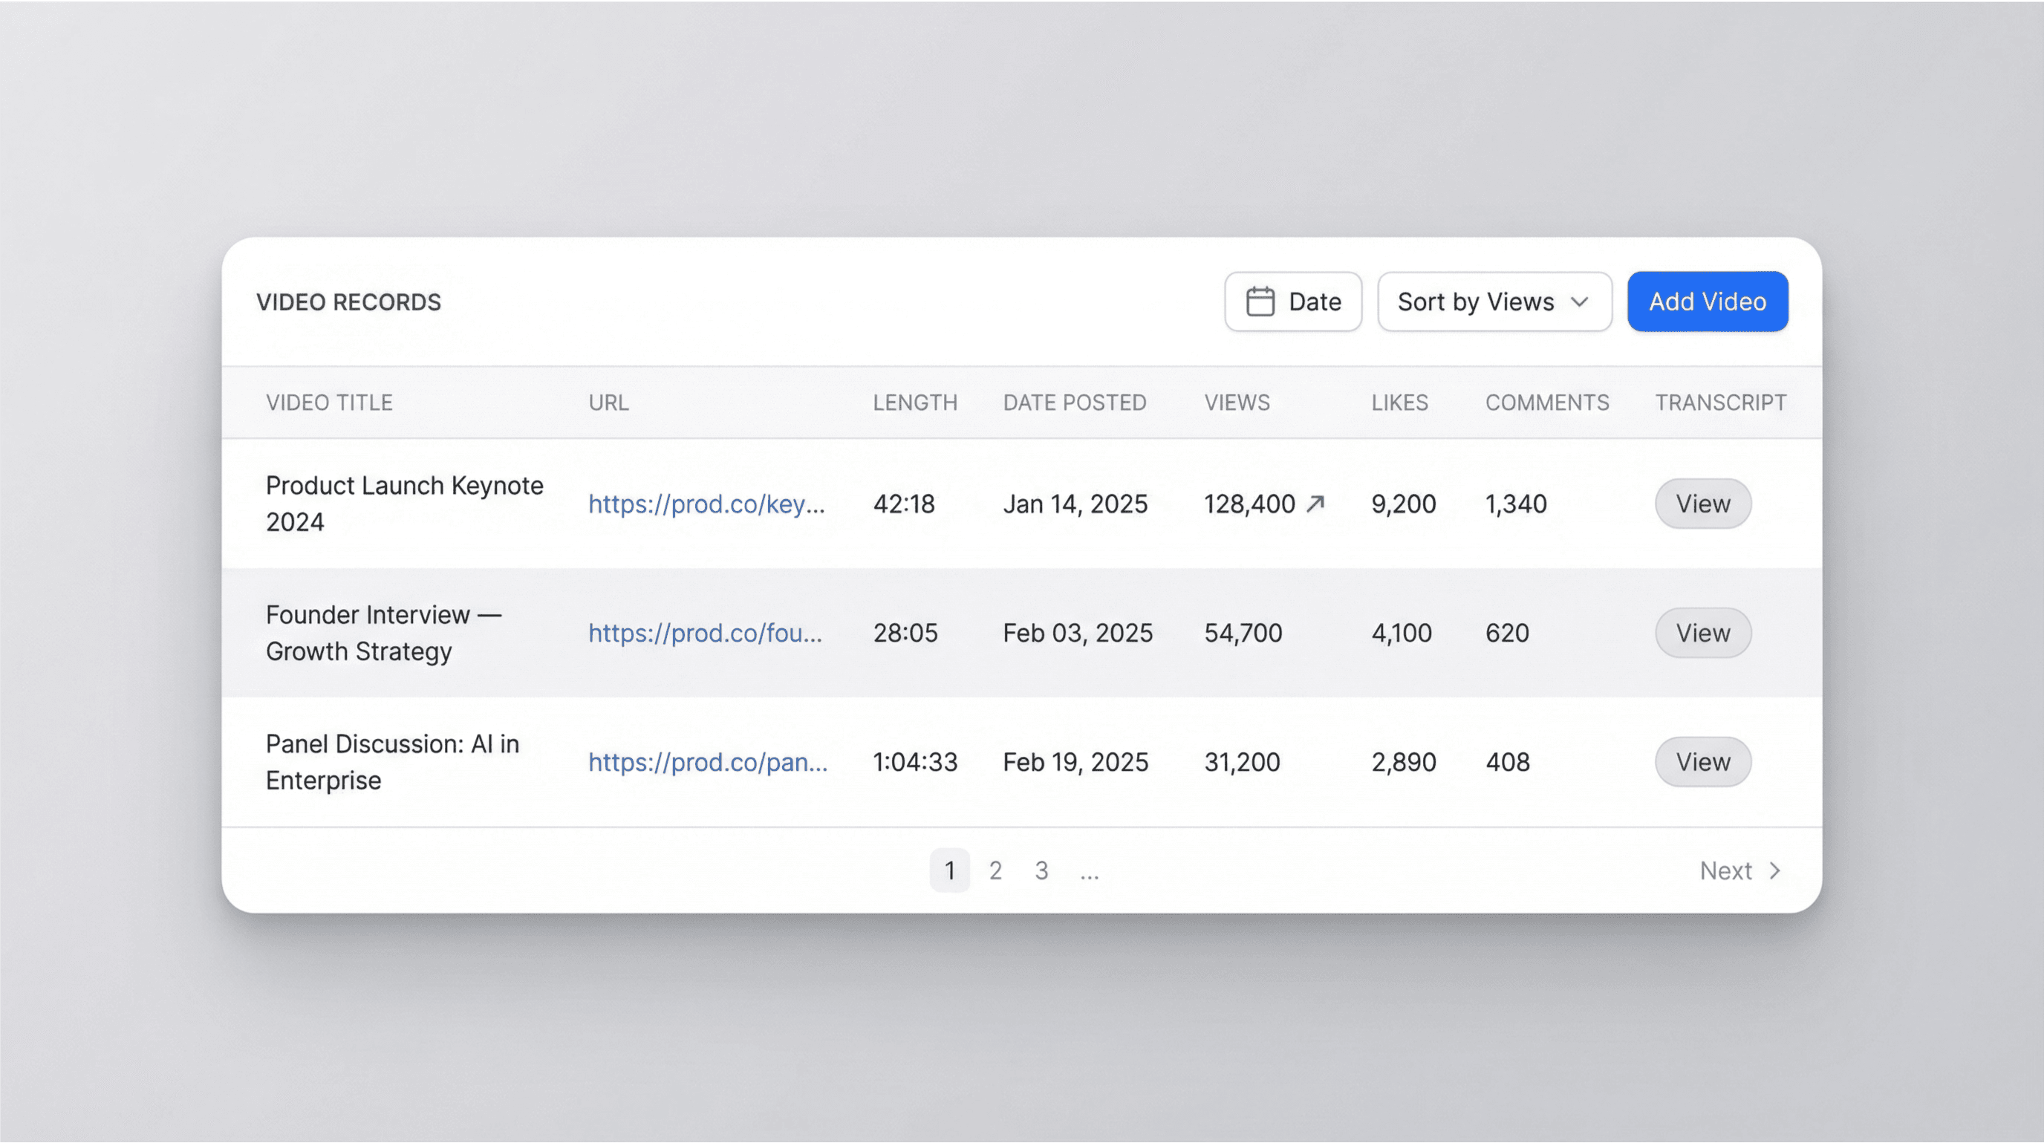This screenshot has height=1143, width=2044.
Task: Go to page 2
Action: (x=995, y=871)
